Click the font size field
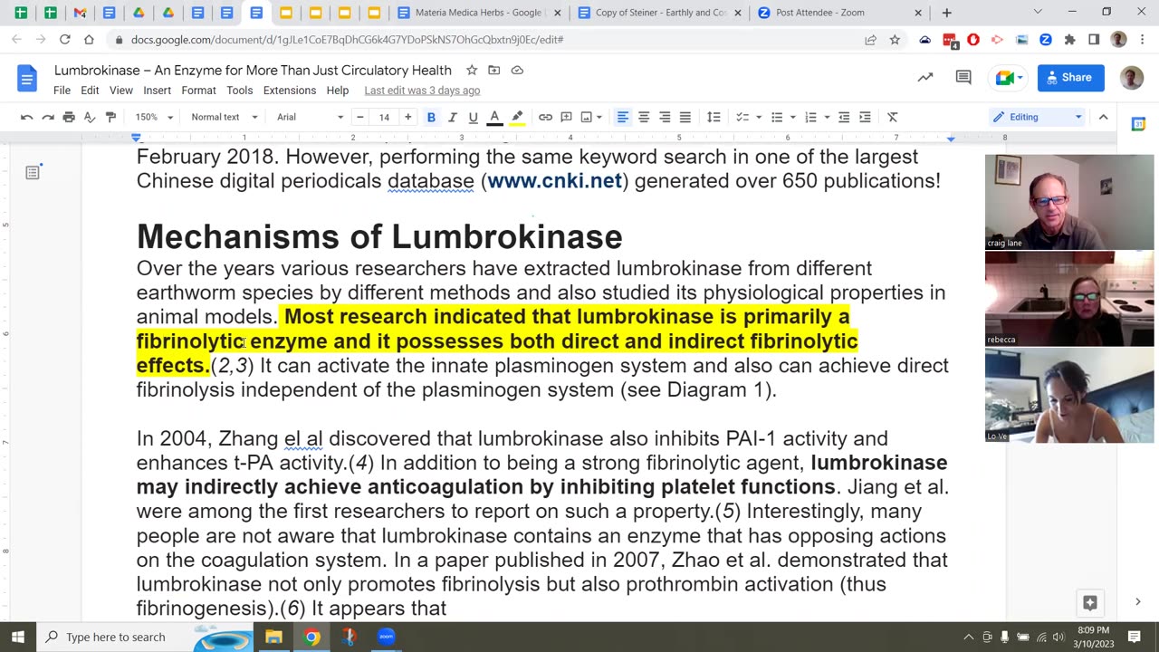The image size is (1159, 652). pos(384,117)
